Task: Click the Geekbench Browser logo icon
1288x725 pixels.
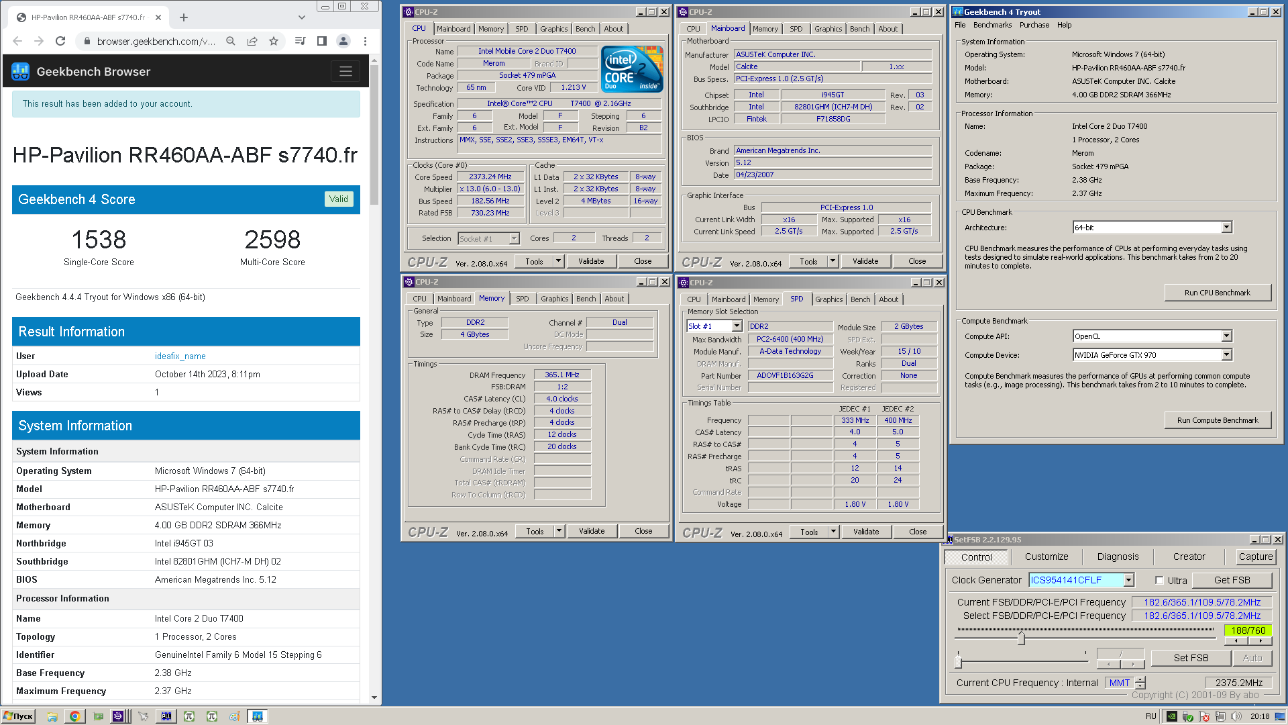Action: (x=21, y=71)
